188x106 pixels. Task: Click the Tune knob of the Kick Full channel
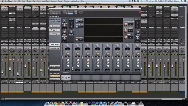pos(68,54)
